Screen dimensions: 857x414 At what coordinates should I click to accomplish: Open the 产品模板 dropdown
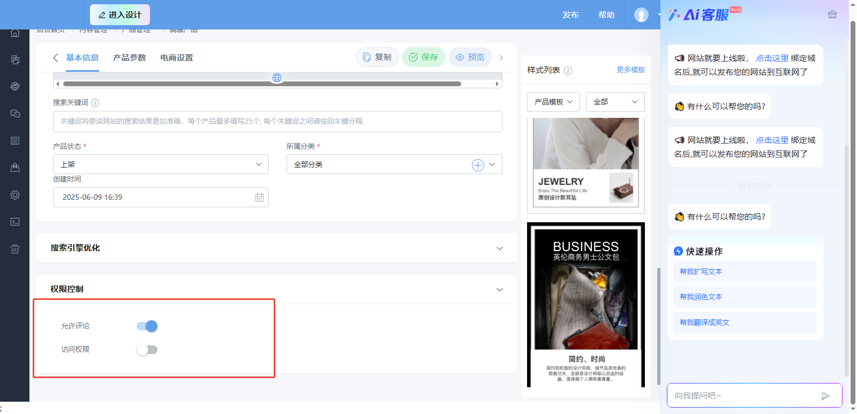(x=553, y=102)
